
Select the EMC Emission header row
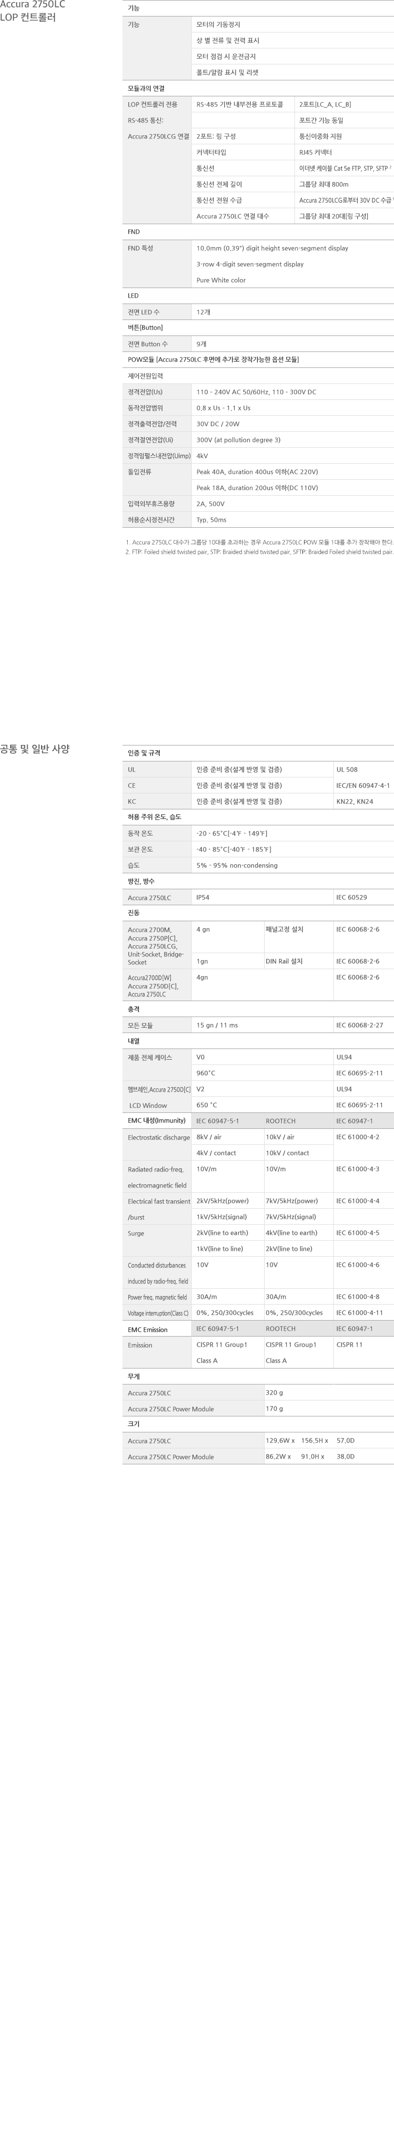[148, 1330]
